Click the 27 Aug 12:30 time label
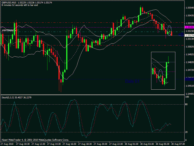The height and width of the screenshot is (146, 194). tap(38, 144)
